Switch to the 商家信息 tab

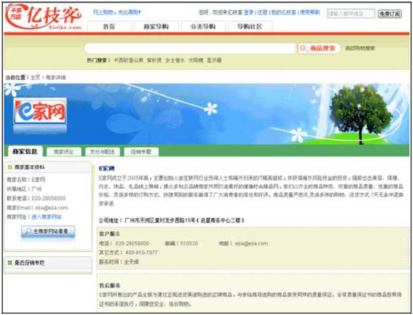click(x=25, y=151)
